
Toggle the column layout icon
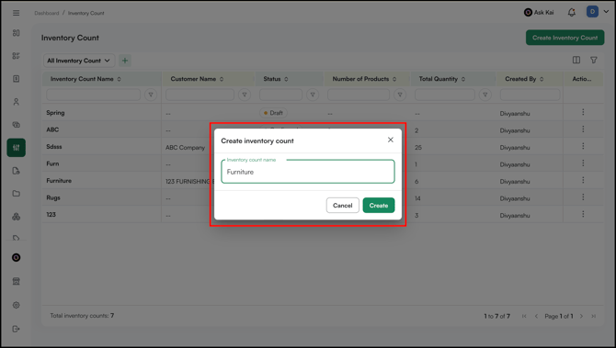point(576,60)
